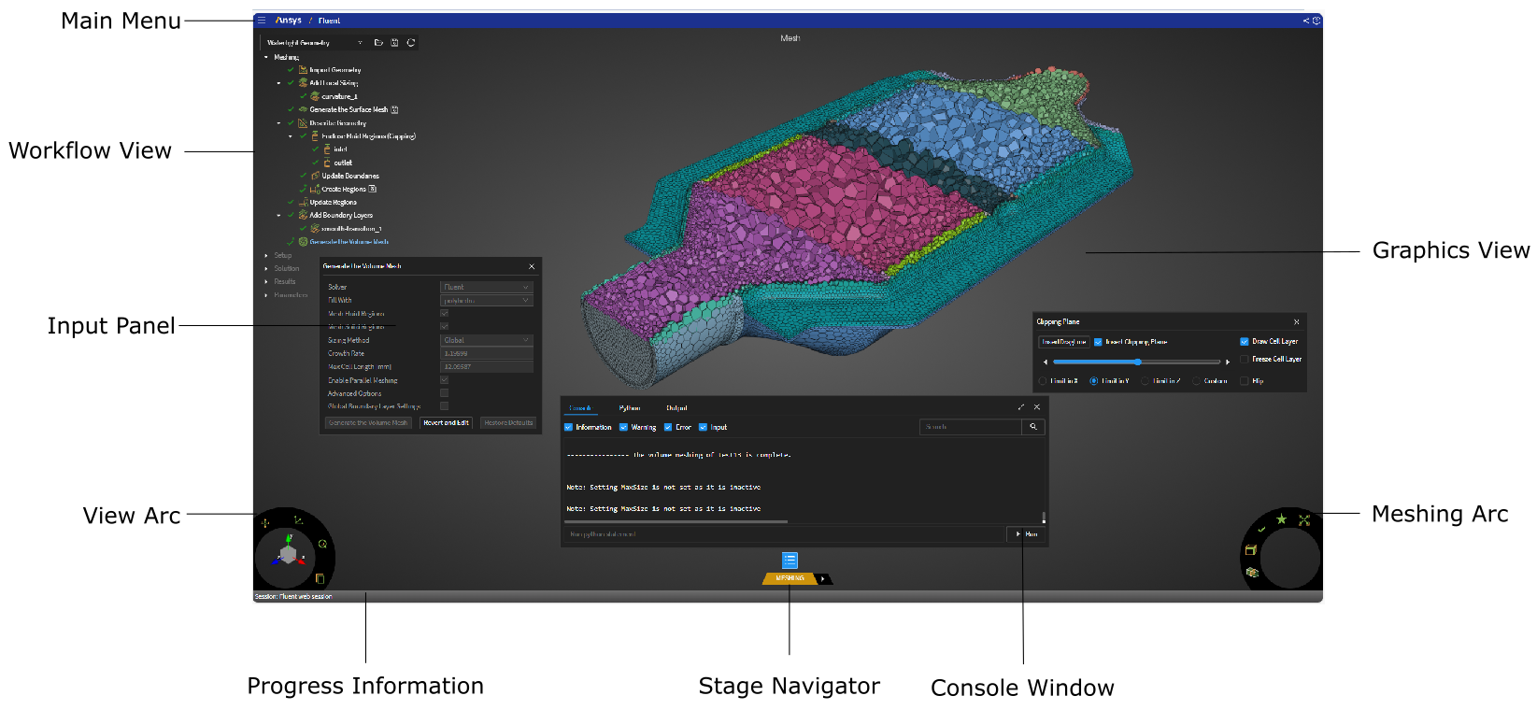The width and height of the screenshot is (1537, 710).
Task: Toggle the Error filter checkbox in the console
Action: pos(668,427)
